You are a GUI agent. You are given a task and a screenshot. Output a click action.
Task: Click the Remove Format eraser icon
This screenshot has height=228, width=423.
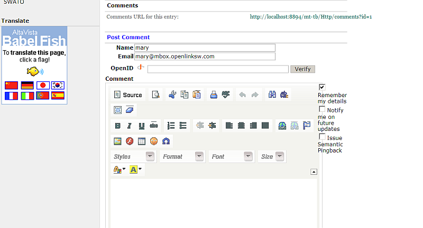point(130,110)
